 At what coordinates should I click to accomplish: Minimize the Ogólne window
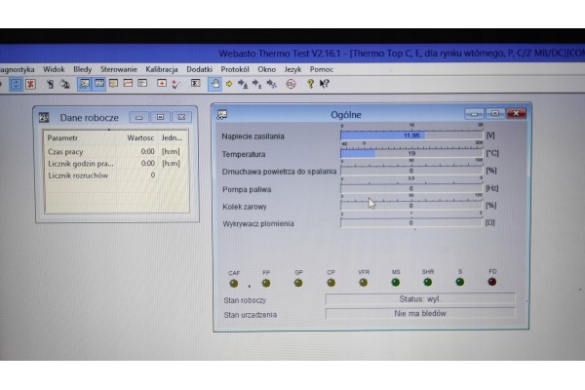pyautogui.click(x=474, y=113)
